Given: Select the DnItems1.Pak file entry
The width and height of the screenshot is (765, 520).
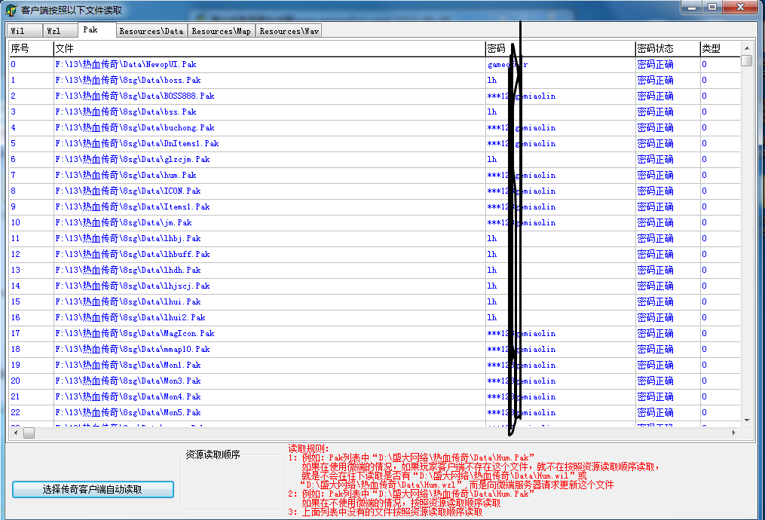Looking at the screenshot, I should click(x=137, y=143).
